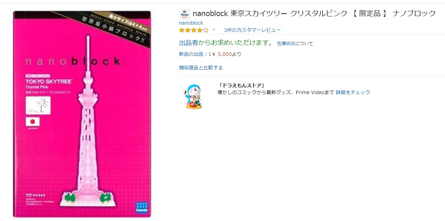Open 新品の出品 new offers link
The height and width of the screenshot is (221, 445).
(x=195, y=54)
